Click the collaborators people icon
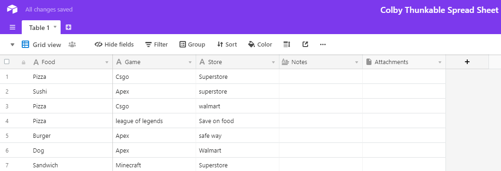Viewport: 501px width, 171px height. tap(72, 44)
